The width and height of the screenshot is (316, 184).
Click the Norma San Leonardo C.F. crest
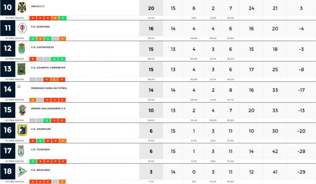22,110
